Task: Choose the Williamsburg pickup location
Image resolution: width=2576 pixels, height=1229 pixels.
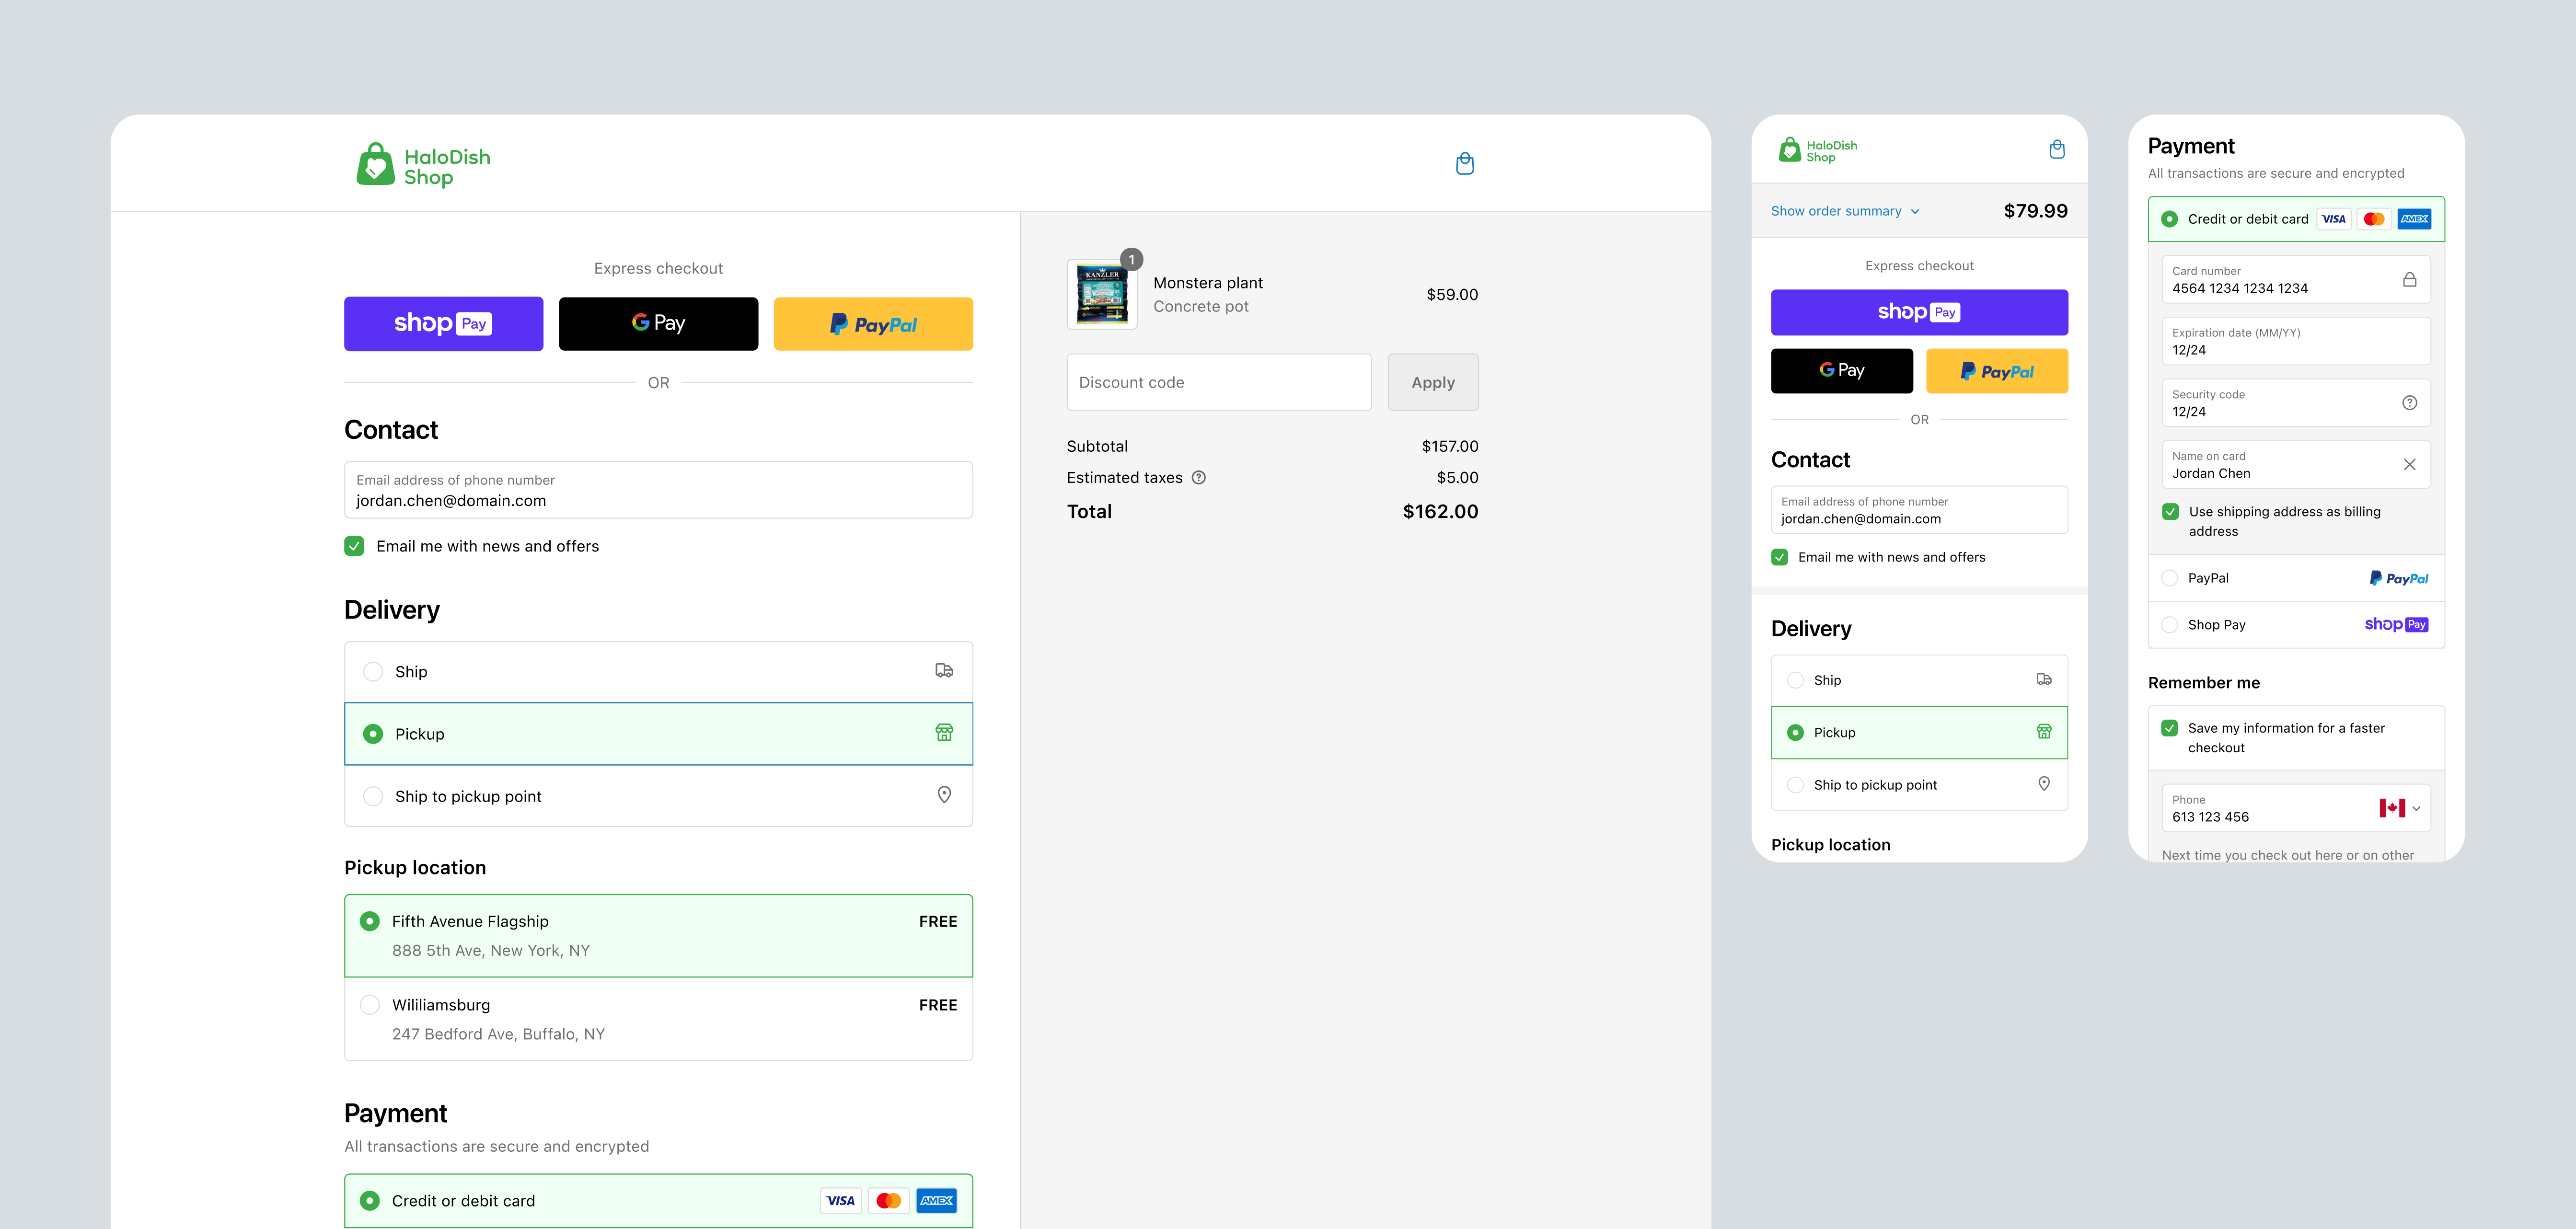Action: [x=370, y=1005]
